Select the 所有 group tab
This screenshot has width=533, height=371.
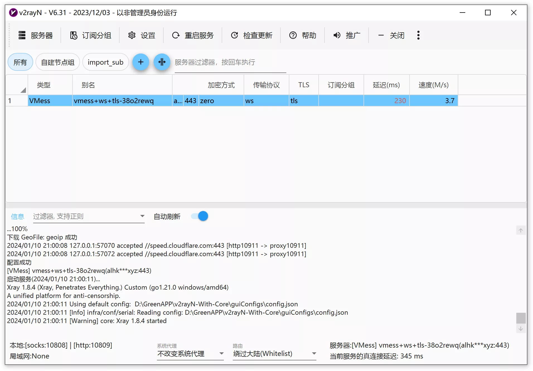pyautogui.click(x=20, y=62)
